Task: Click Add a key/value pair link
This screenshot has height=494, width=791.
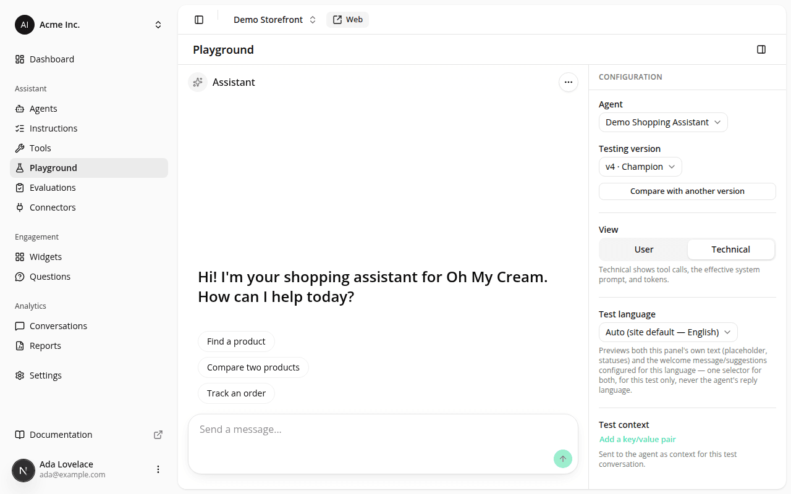Action: pyautogui.click(x=637, y=440)
